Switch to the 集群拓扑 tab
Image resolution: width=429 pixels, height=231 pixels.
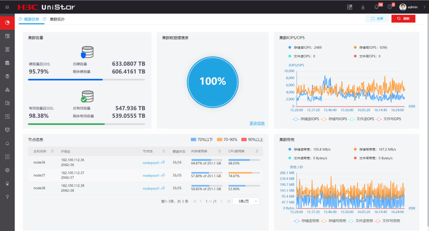[x=57, y=19]
